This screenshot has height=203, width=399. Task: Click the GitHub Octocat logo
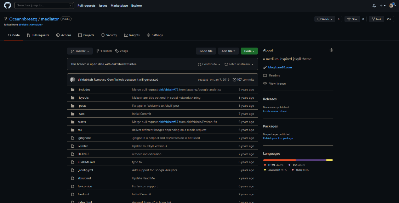[7, 5]
